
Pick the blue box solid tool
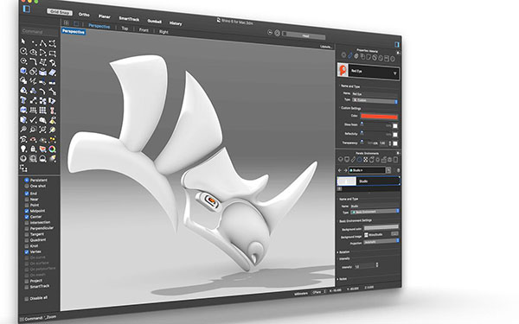click(23, 71)
